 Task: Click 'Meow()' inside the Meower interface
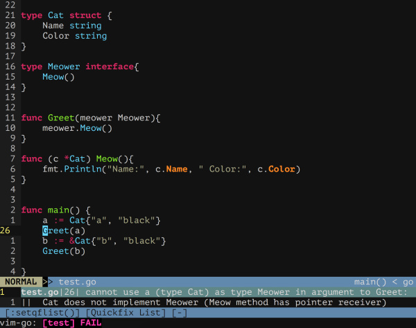tap(58, 77)
